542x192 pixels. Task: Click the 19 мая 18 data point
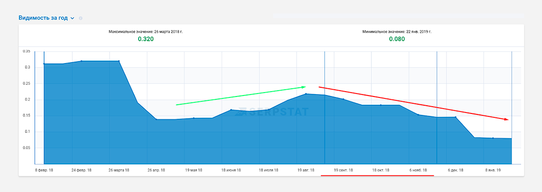(193, 118)
